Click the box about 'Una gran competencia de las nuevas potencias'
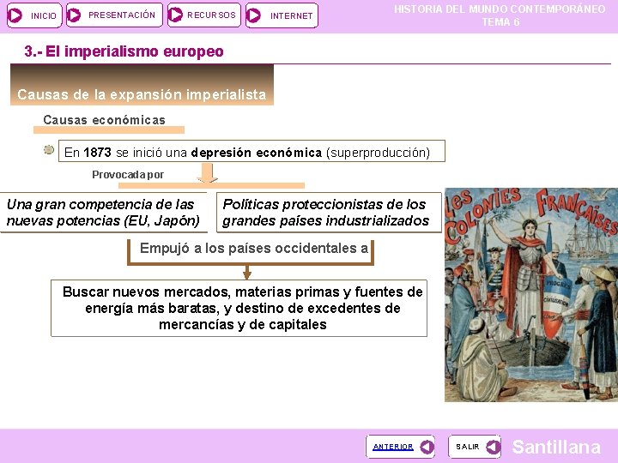618x463 pixels. [x=103, y=213]
